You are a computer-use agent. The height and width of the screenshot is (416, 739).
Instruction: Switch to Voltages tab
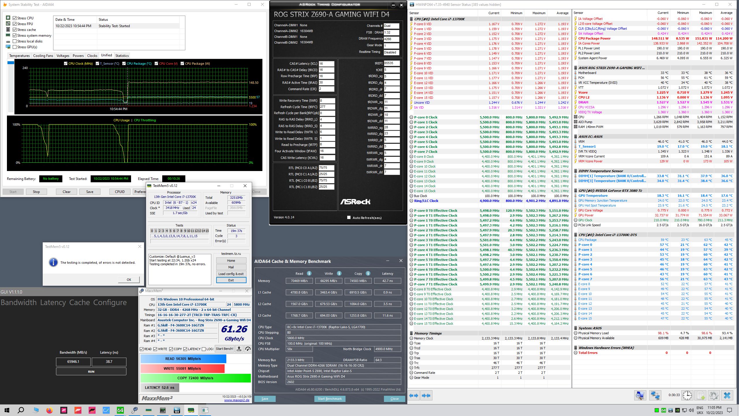click(x=63, y=55)
